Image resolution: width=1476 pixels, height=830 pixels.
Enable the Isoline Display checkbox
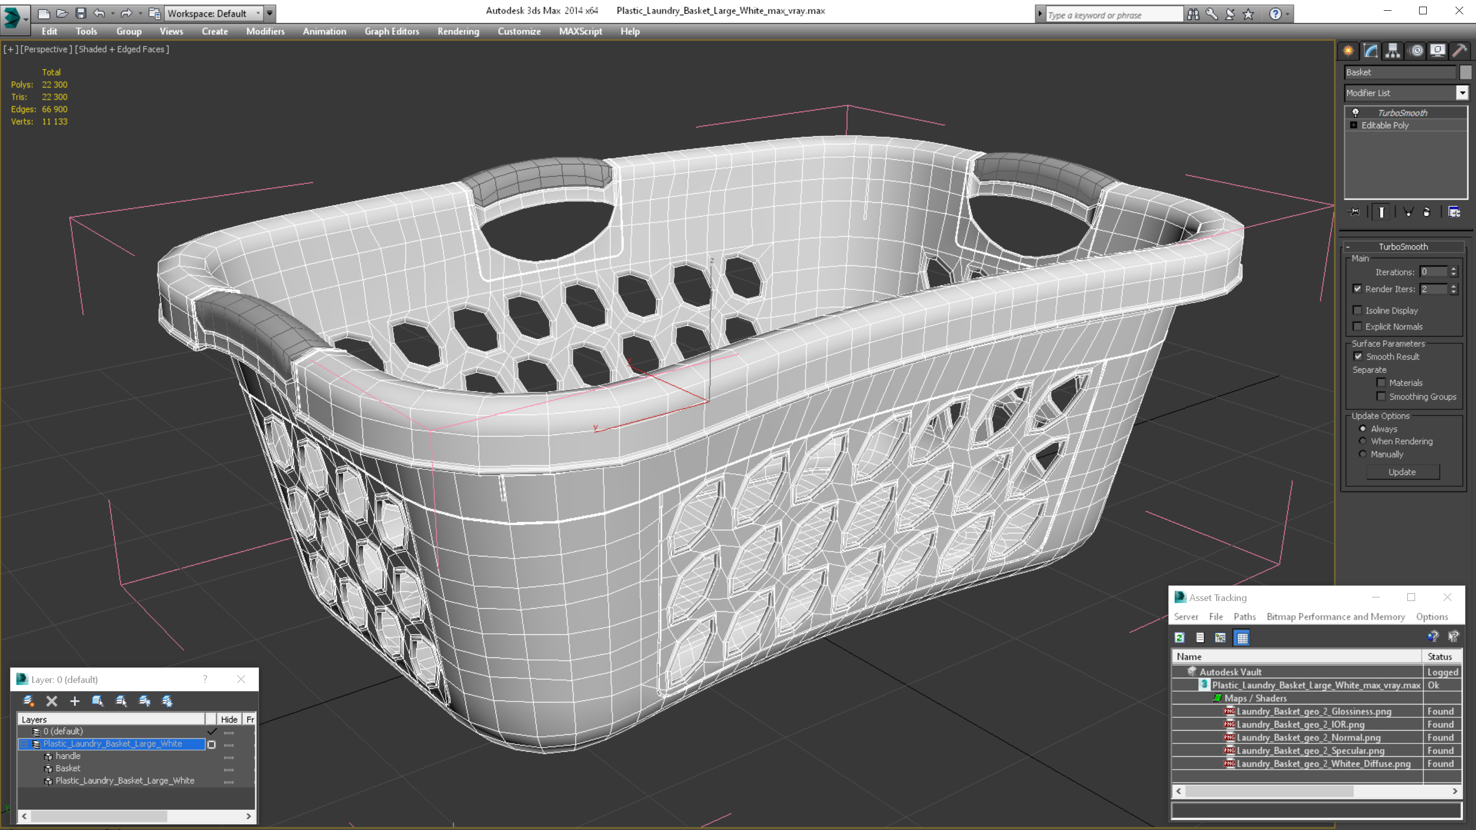pos(1358,310)
